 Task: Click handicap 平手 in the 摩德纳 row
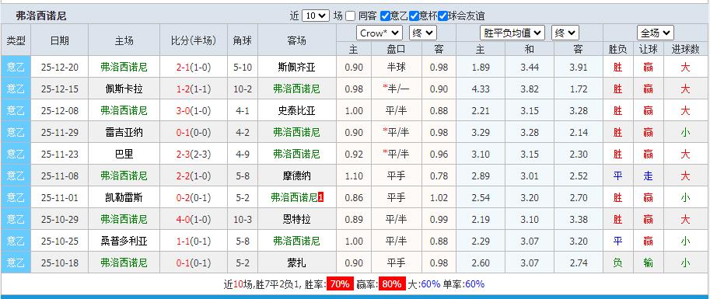pos(396,176)
